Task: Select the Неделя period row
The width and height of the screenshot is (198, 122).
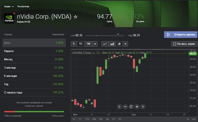Action: [34, 51]
